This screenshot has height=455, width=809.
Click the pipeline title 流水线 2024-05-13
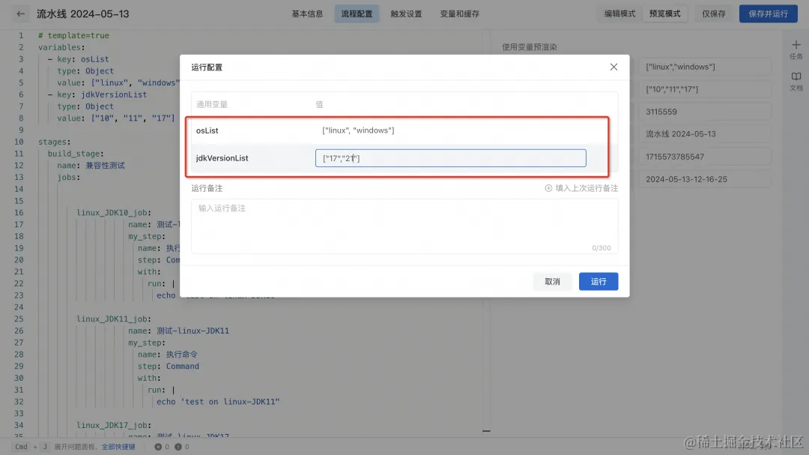pyautogui.click(x=82, y=14)
